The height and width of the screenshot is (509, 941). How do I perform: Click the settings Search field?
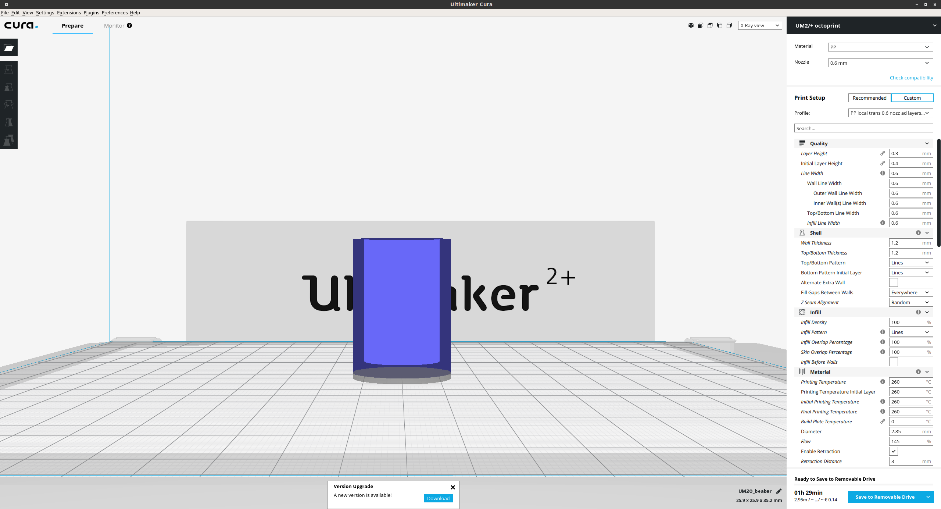pos(863,128)
